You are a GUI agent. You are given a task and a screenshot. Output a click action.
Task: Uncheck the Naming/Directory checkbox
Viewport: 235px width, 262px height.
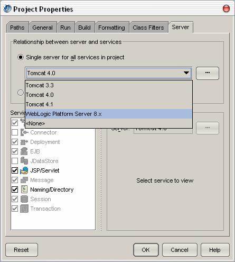15,189
